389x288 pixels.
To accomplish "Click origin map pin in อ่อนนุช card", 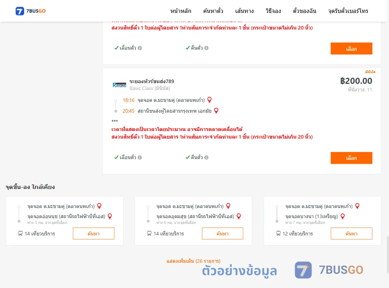I will click(x=99, y=206).
